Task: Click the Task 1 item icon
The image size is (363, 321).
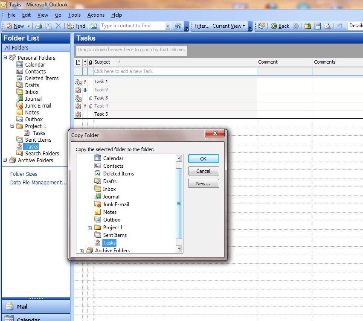Action: click(78, 82)
